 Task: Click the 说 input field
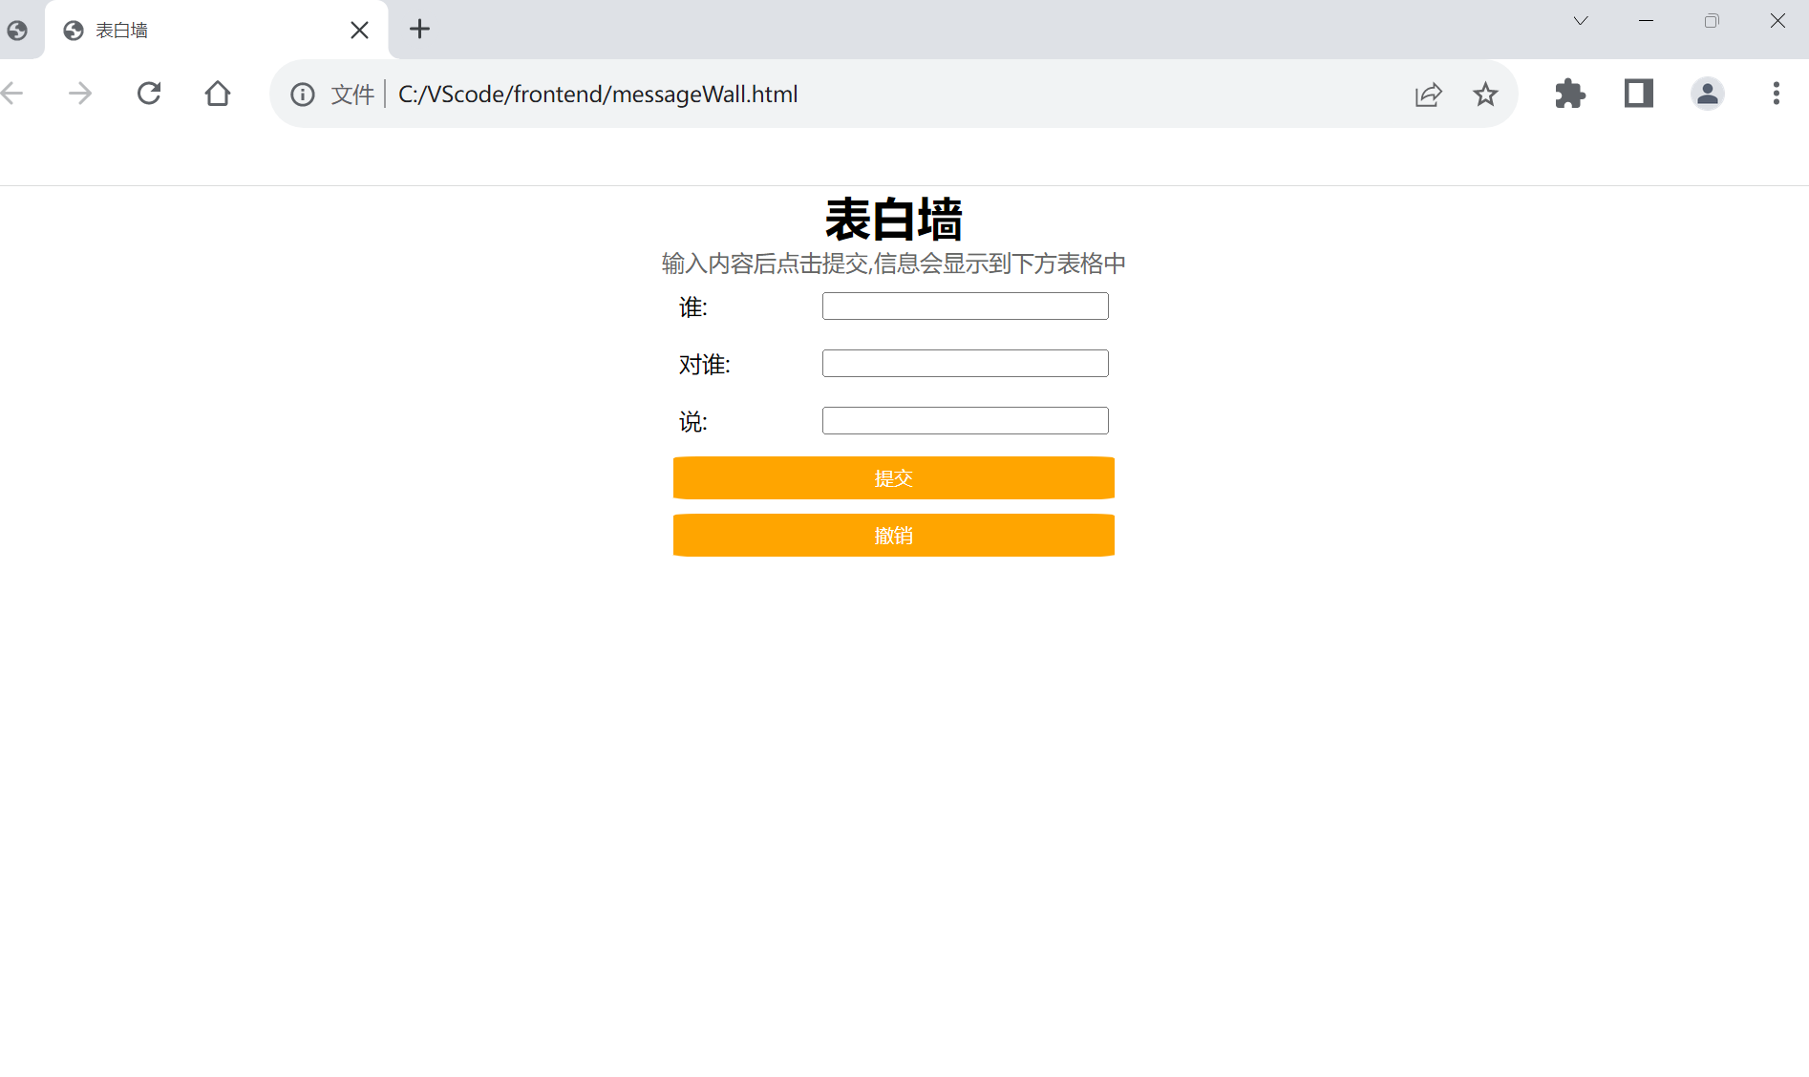[x=965, y=421]
